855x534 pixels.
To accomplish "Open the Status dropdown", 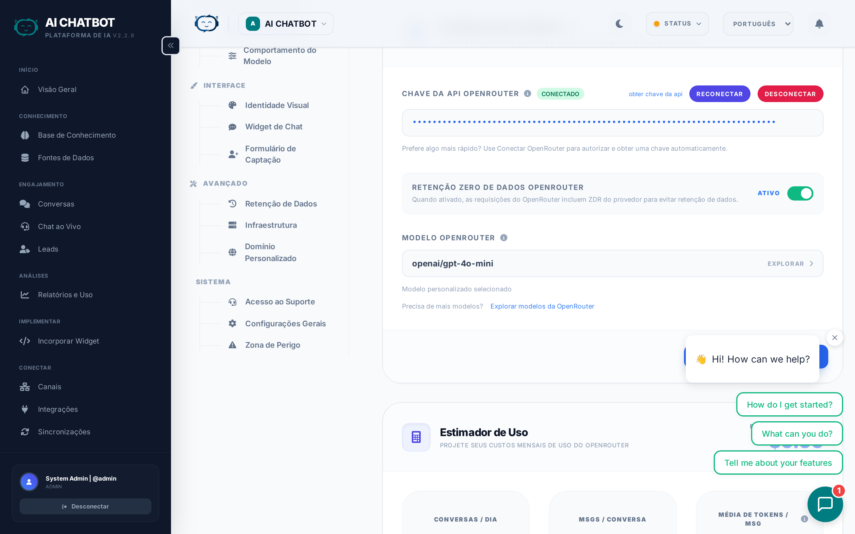I will tap(677, 24).
